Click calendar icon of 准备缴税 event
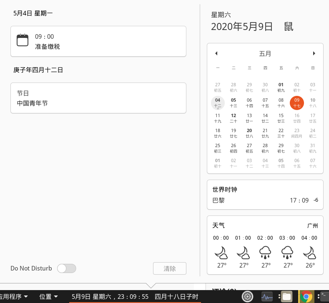The image size is (329, 303). pos(23,40)
